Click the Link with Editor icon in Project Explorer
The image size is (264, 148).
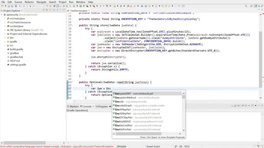47,10
